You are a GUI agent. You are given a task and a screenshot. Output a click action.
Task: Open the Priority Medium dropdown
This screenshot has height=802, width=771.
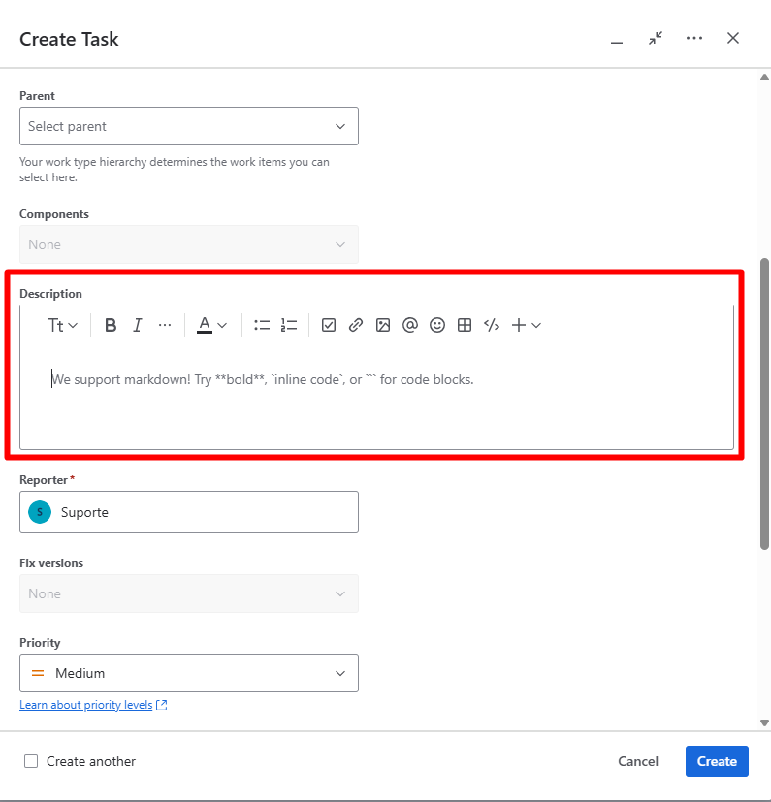click(x=189, y=673)
